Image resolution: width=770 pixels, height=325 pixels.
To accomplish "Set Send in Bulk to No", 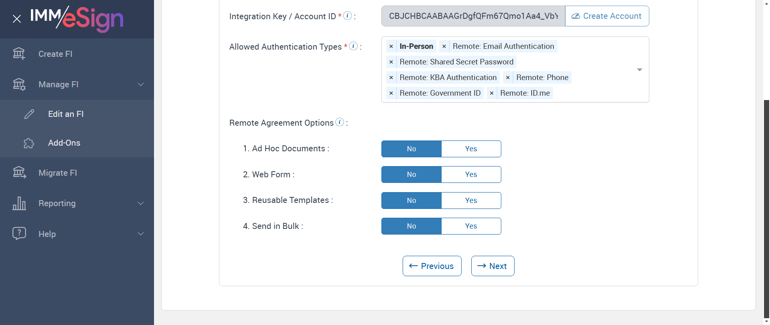I will 411,226.
